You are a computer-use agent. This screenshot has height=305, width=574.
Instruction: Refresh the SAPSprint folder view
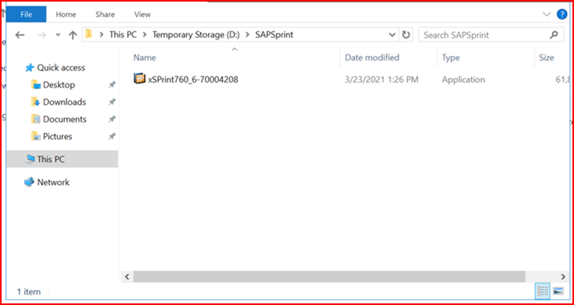pyautogui.click(x=406, y=35)
